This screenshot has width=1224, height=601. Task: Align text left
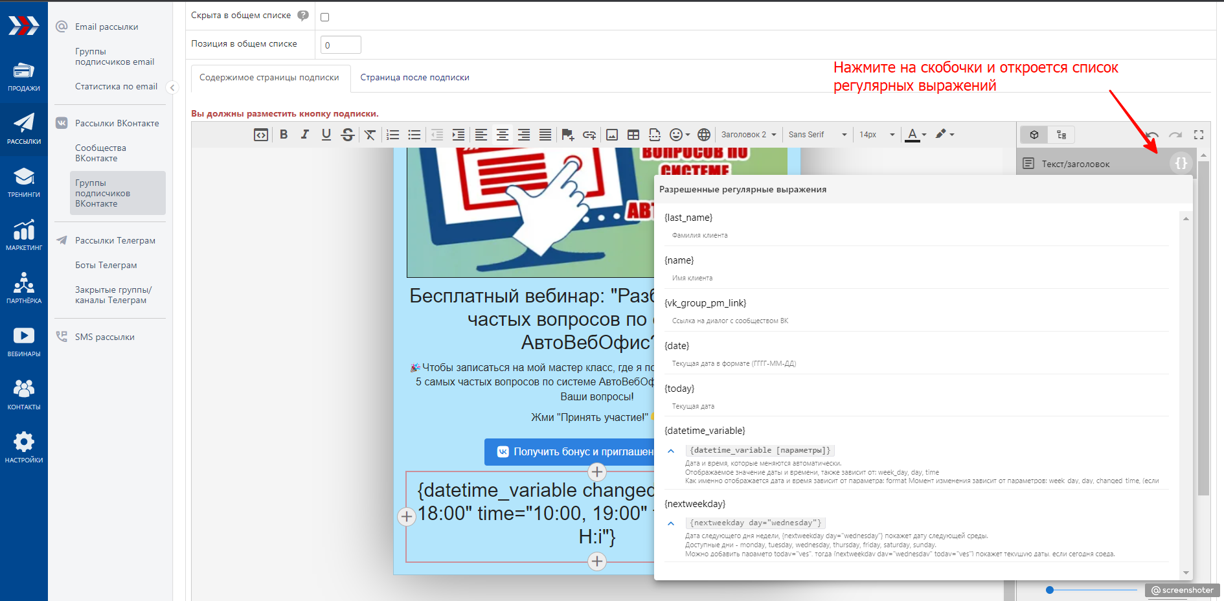pos(481,135)
